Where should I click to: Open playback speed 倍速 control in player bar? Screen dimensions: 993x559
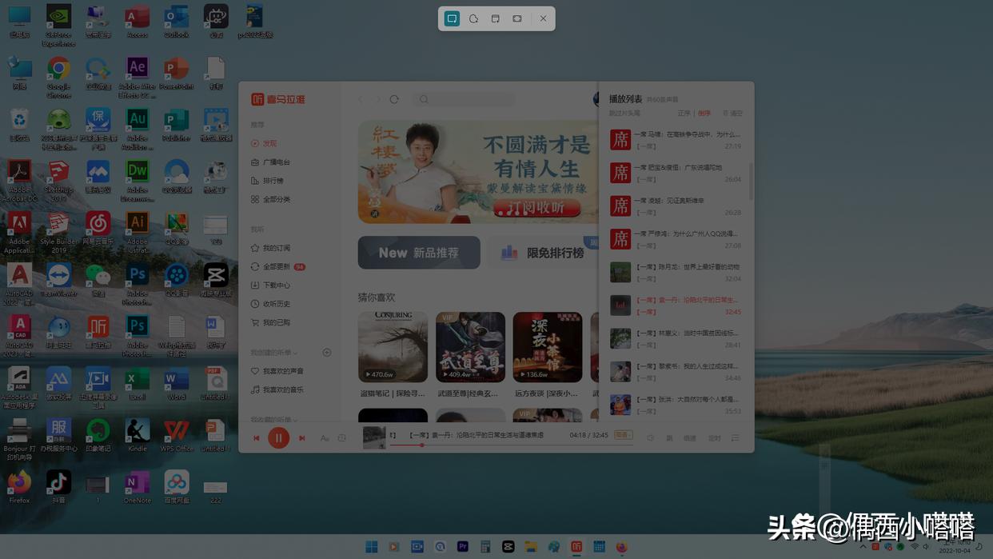click(689, 437)
